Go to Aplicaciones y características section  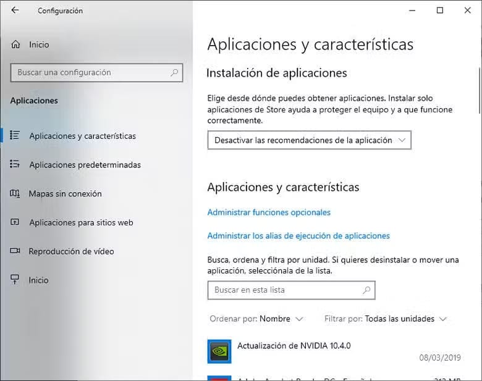pos(82,136)
